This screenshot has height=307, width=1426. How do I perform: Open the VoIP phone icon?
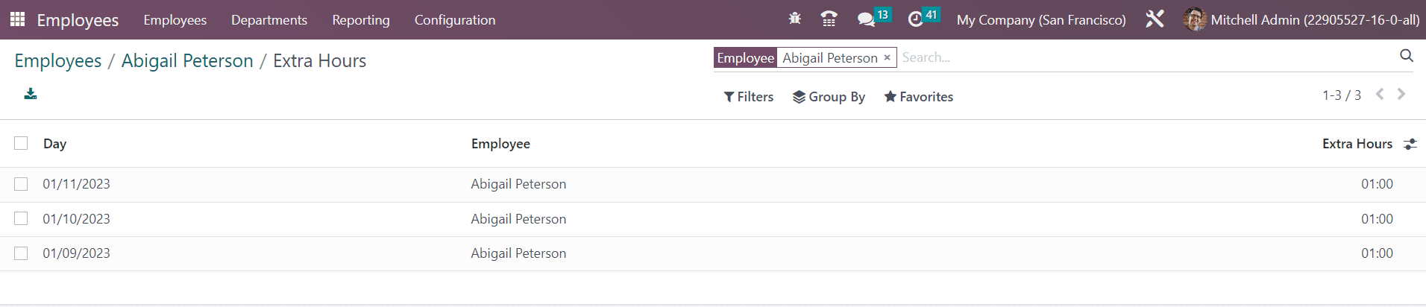(829, 19)
